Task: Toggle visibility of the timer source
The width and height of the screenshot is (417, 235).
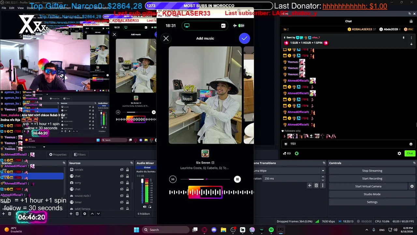Action: 122,202
